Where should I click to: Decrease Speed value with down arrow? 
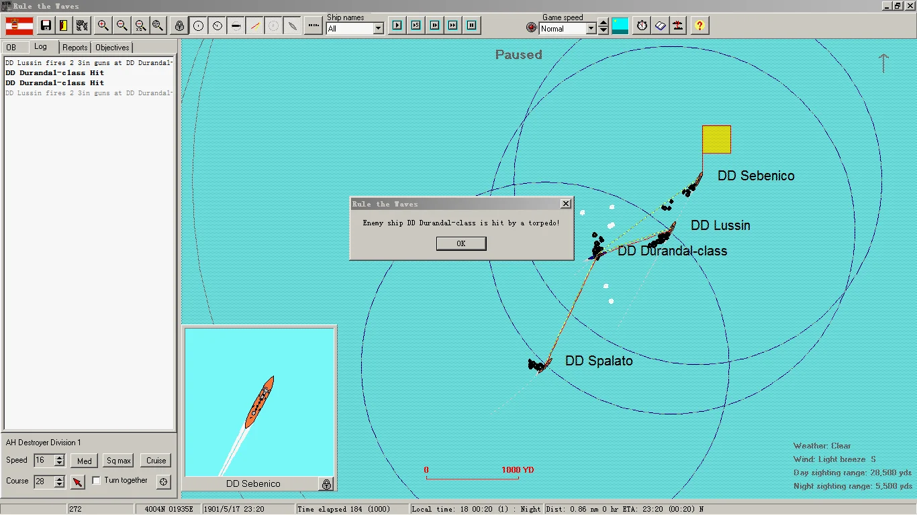pos(60,464)
